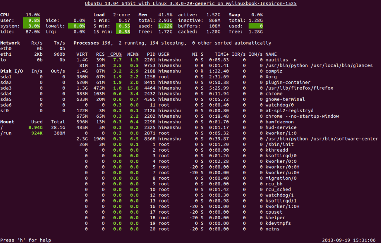Click the highlighted Mem used 1.22G value
The height and width of the screenshot is (243, 381).
[164, 26]
